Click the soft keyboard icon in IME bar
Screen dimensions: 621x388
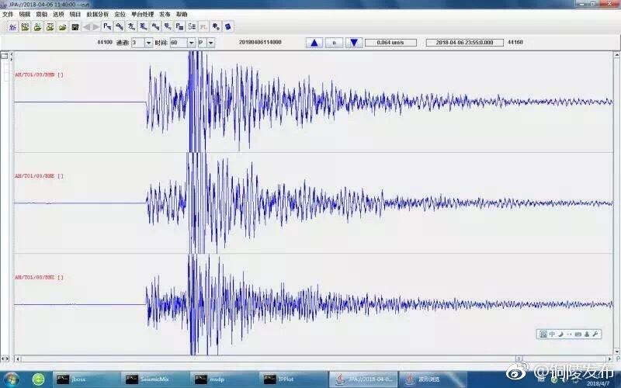(578, 334)
